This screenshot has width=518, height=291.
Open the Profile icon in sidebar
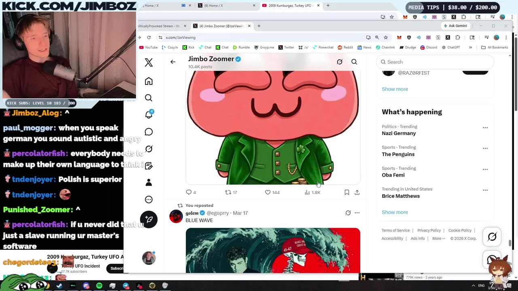pos(149,183)
